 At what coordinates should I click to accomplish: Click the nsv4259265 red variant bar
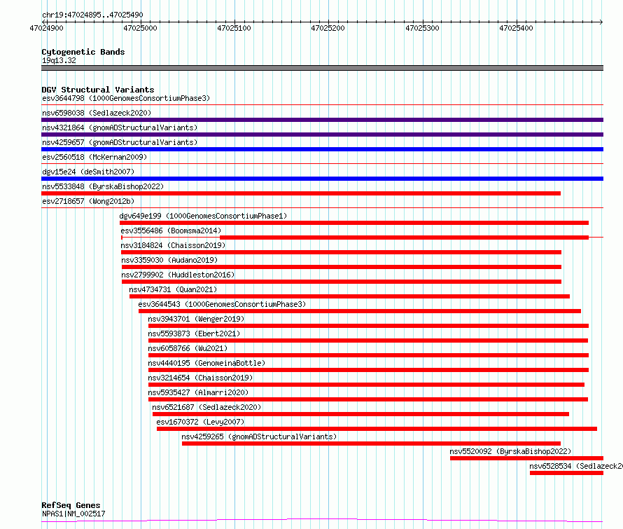pos(372,444)
